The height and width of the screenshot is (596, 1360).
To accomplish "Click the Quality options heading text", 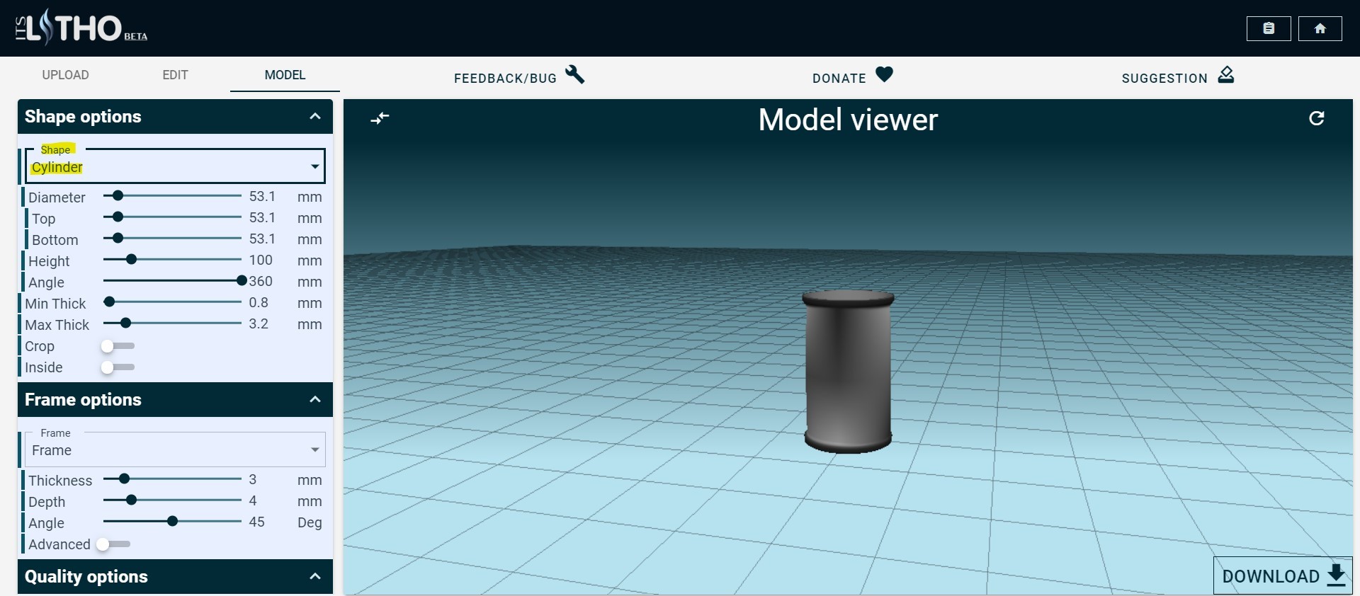I will point(86,576).
